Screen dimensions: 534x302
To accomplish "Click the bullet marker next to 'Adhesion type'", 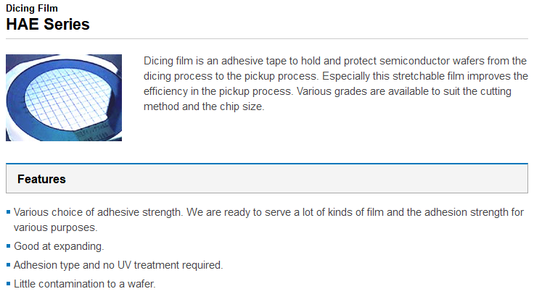I will (x=9, y=265).
